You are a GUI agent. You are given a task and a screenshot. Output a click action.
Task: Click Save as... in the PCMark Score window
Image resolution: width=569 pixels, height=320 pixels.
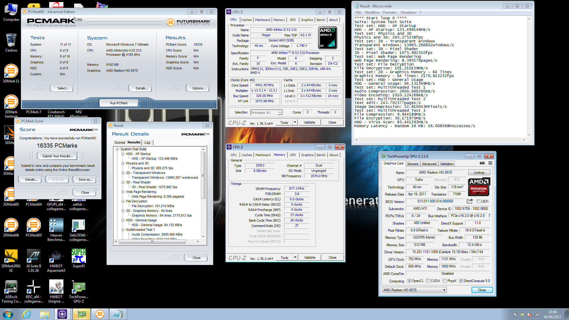[x=85, y=180]
